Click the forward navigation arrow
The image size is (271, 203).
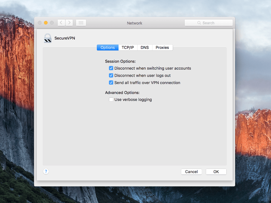[x=69, y=23]
